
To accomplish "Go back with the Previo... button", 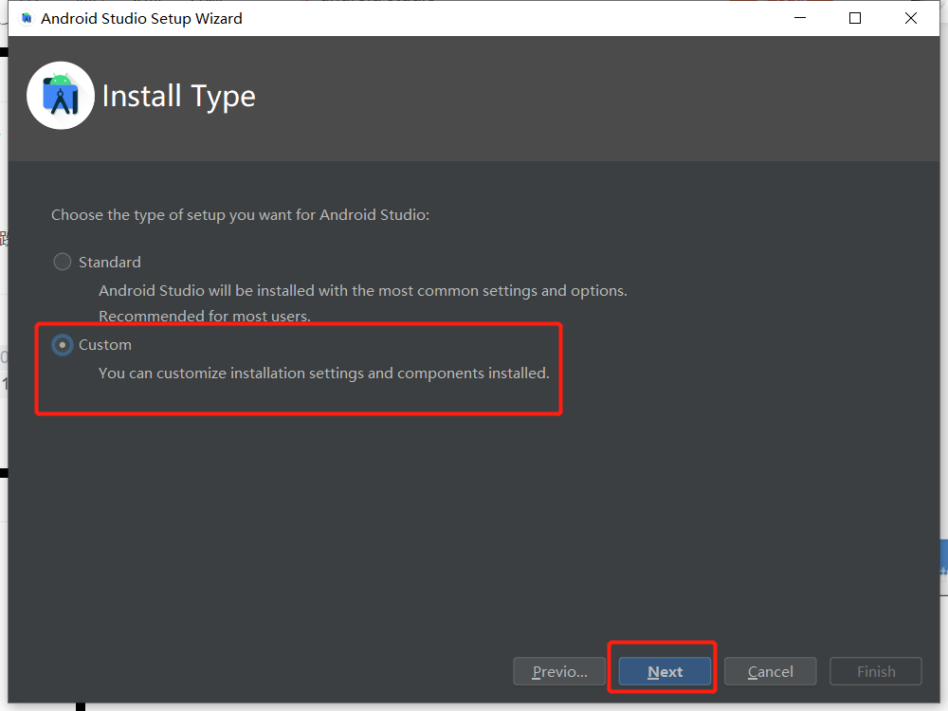I will pyautogui.click(x=559, y=671).
